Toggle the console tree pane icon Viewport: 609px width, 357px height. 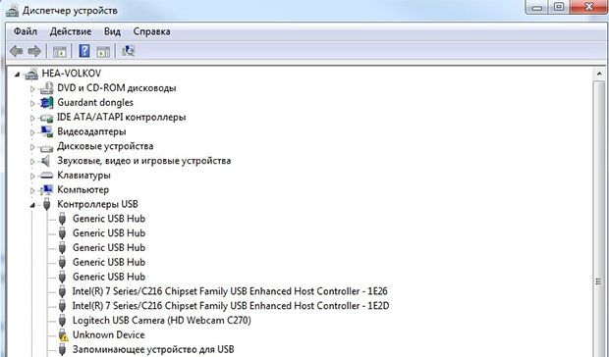point(59,51)
